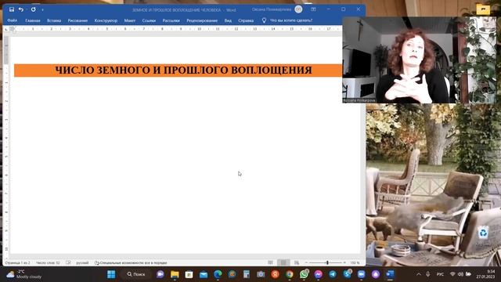The image size is (501, 282).
Task: Open the user account avatar in title bar
Action: [x=298, y=9]
